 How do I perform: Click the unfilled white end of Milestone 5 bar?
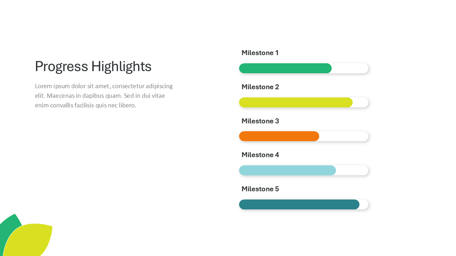(x=364, y=204)
